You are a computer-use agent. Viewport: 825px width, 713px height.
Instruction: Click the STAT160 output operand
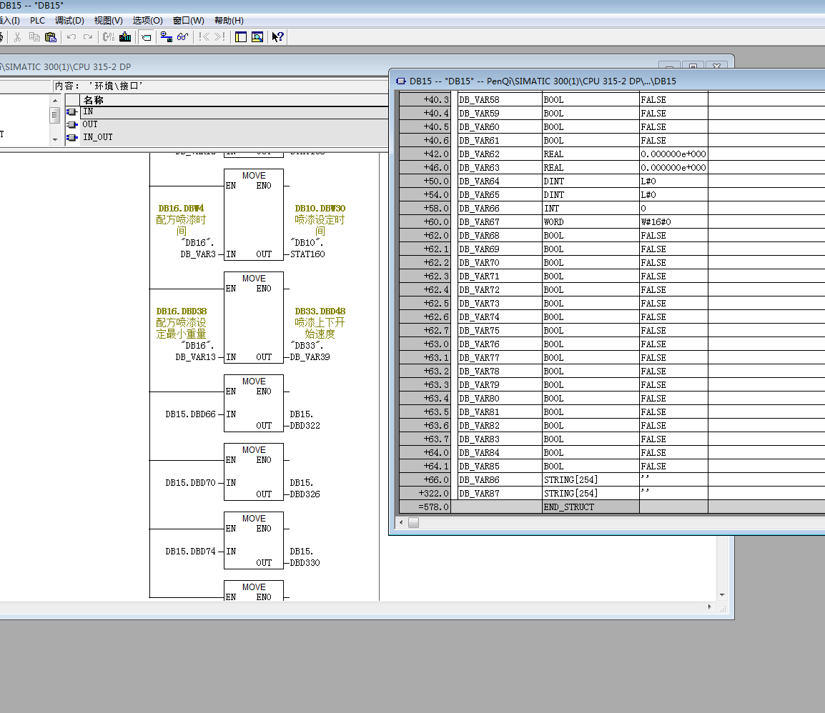click(x=307, y=254)
